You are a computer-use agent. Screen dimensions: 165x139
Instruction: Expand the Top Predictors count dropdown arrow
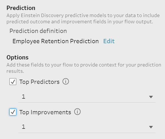pyautogui.click(x=151, y=97)
